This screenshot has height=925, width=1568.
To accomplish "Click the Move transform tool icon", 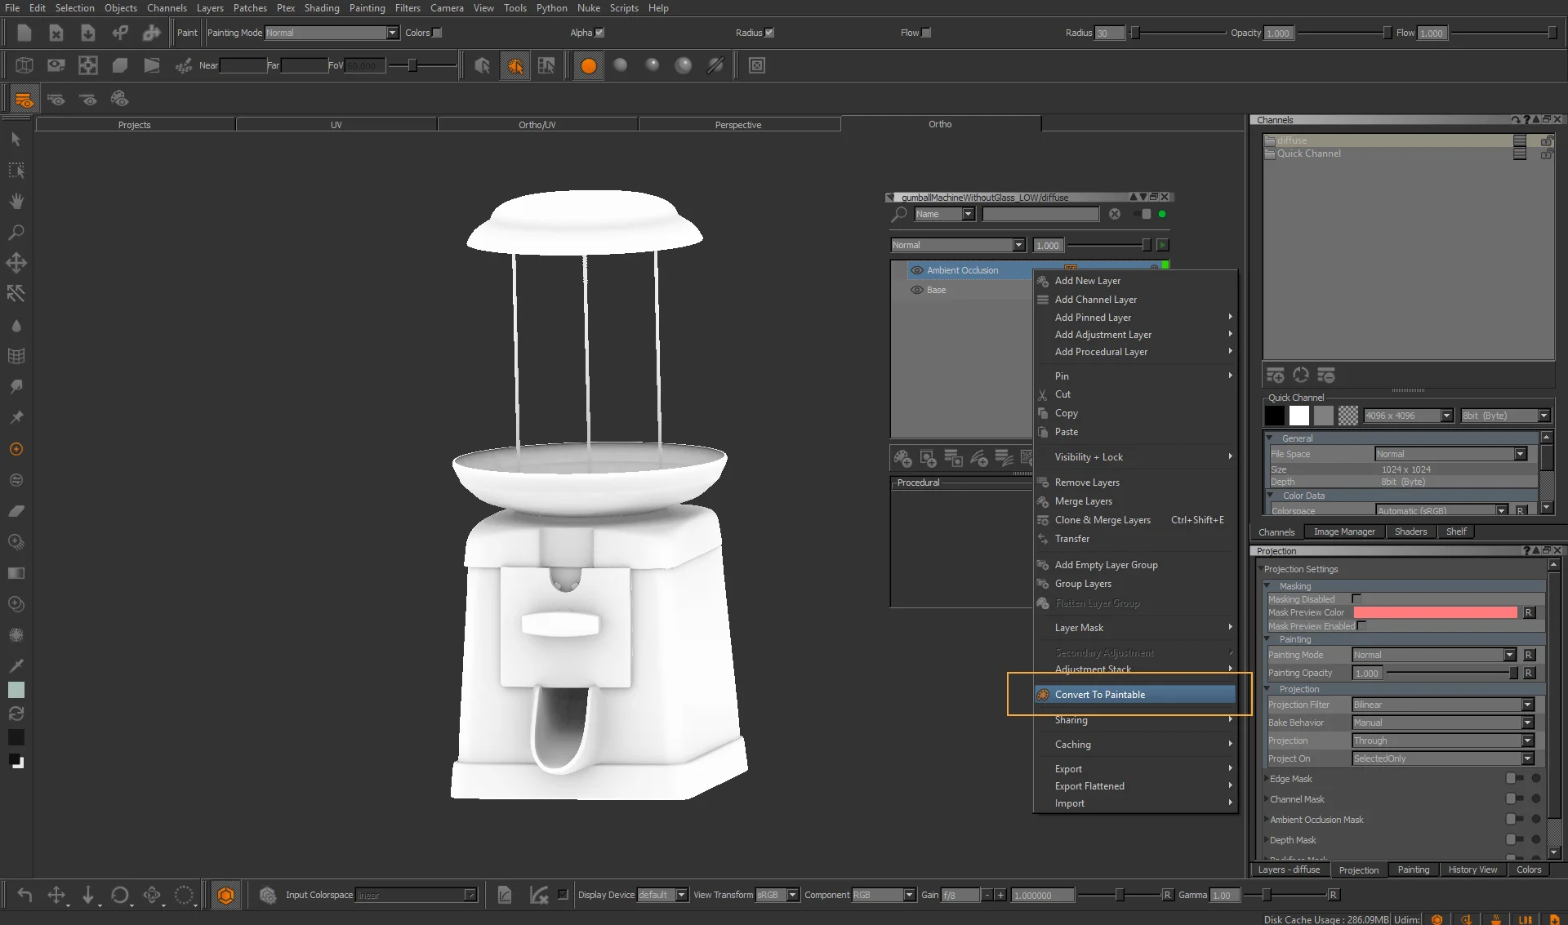I will pos(16,263).
